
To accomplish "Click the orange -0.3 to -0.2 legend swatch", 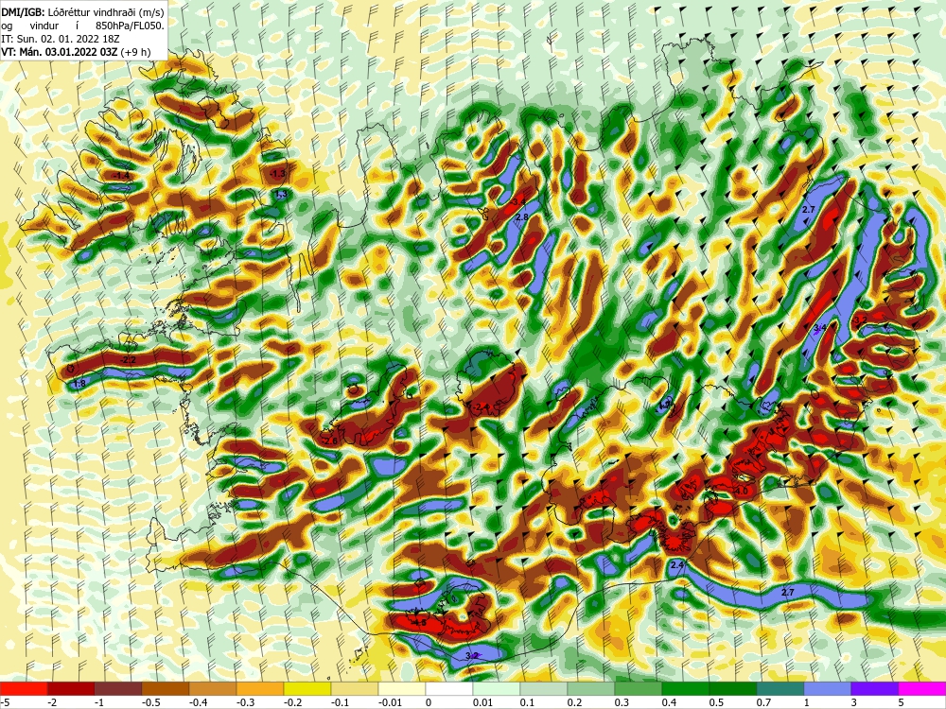I will click(x=260, y=688).
